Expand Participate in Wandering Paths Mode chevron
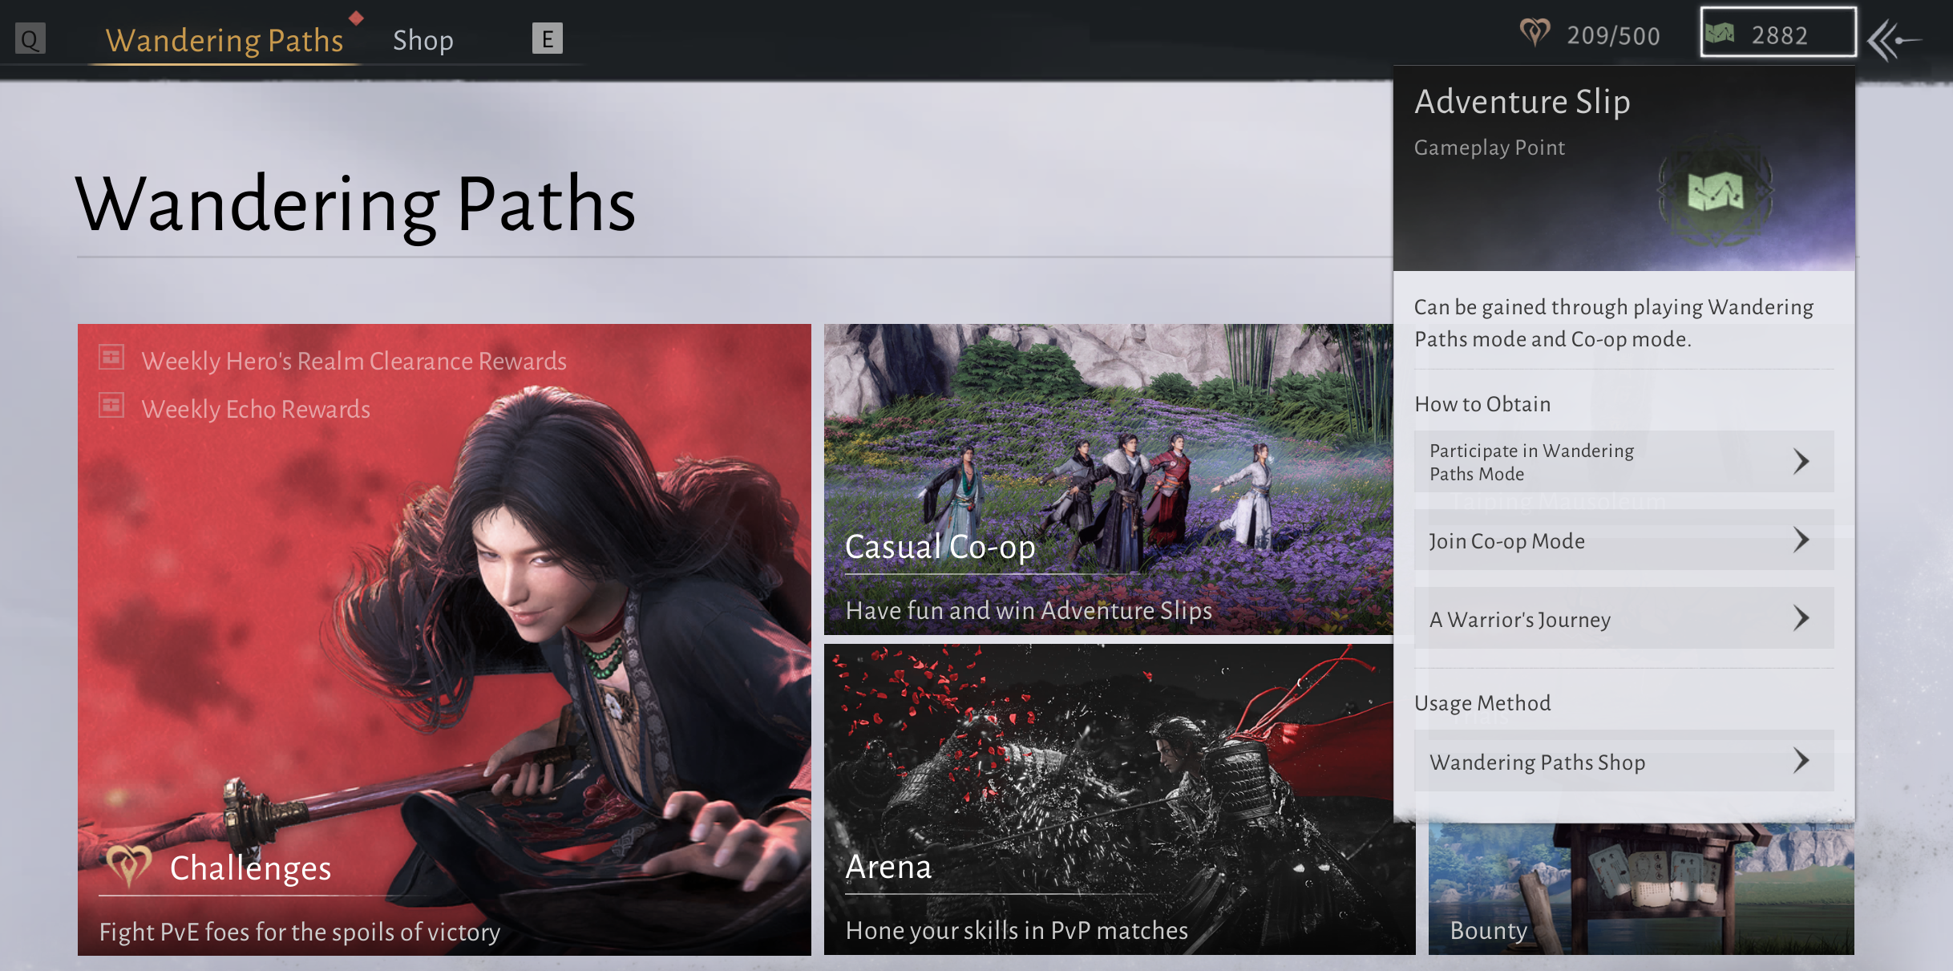Viewport: 1953px width, 971px height. pyautogui.click(x=1801, y=461)
